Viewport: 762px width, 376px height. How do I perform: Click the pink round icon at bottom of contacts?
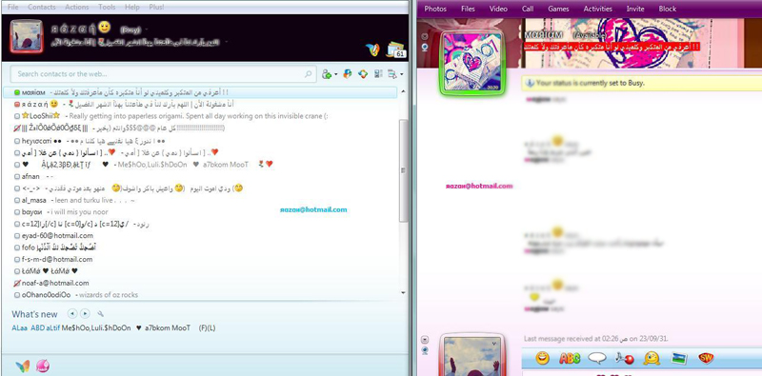click(43, 366)
